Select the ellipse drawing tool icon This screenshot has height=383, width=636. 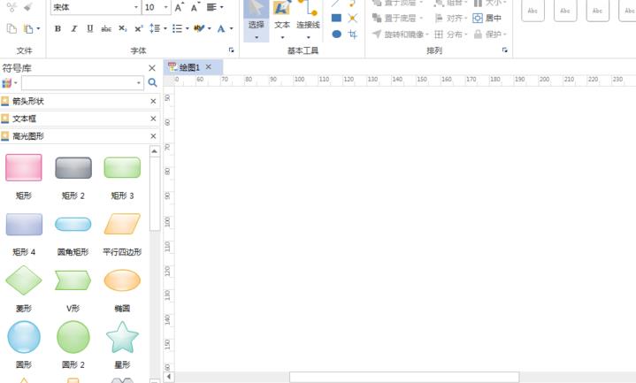point(336,34)
